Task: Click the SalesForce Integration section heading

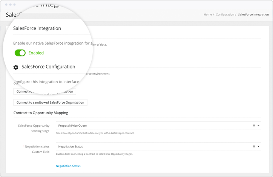Action: (x=37, y=28)
